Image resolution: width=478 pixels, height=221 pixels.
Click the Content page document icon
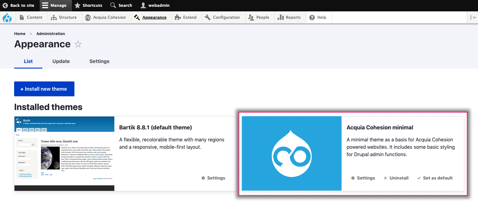(x=22, y=18)
